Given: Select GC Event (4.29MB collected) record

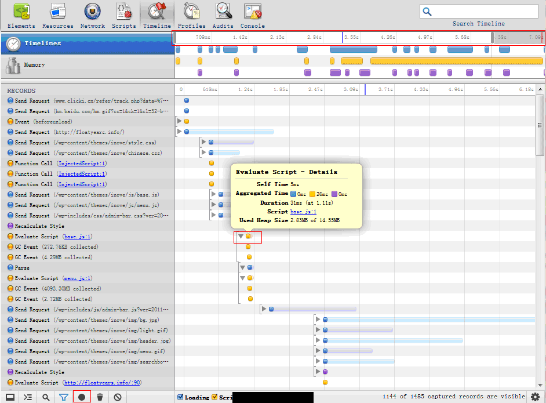Looking at the screenshot, I should [88, 257].
